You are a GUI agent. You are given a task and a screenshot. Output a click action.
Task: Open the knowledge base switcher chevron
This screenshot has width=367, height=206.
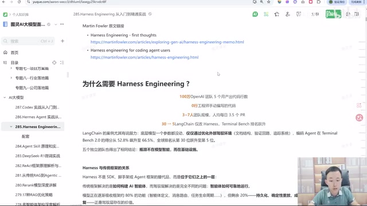(56, 24)
